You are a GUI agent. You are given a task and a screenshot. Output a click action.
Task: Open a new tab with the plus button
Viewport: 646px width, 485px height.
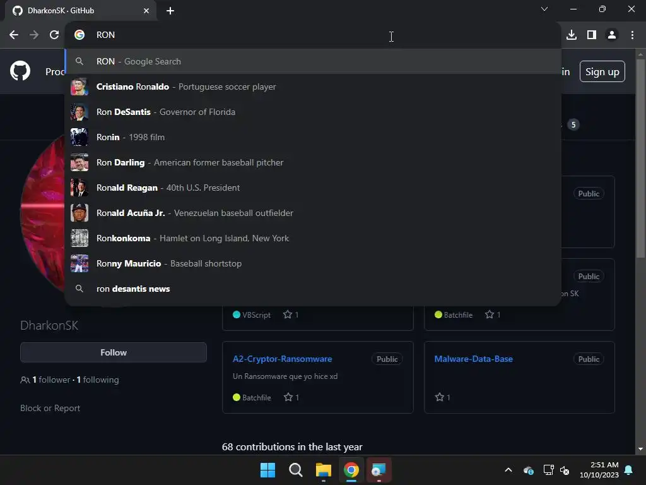pos(170,11)
